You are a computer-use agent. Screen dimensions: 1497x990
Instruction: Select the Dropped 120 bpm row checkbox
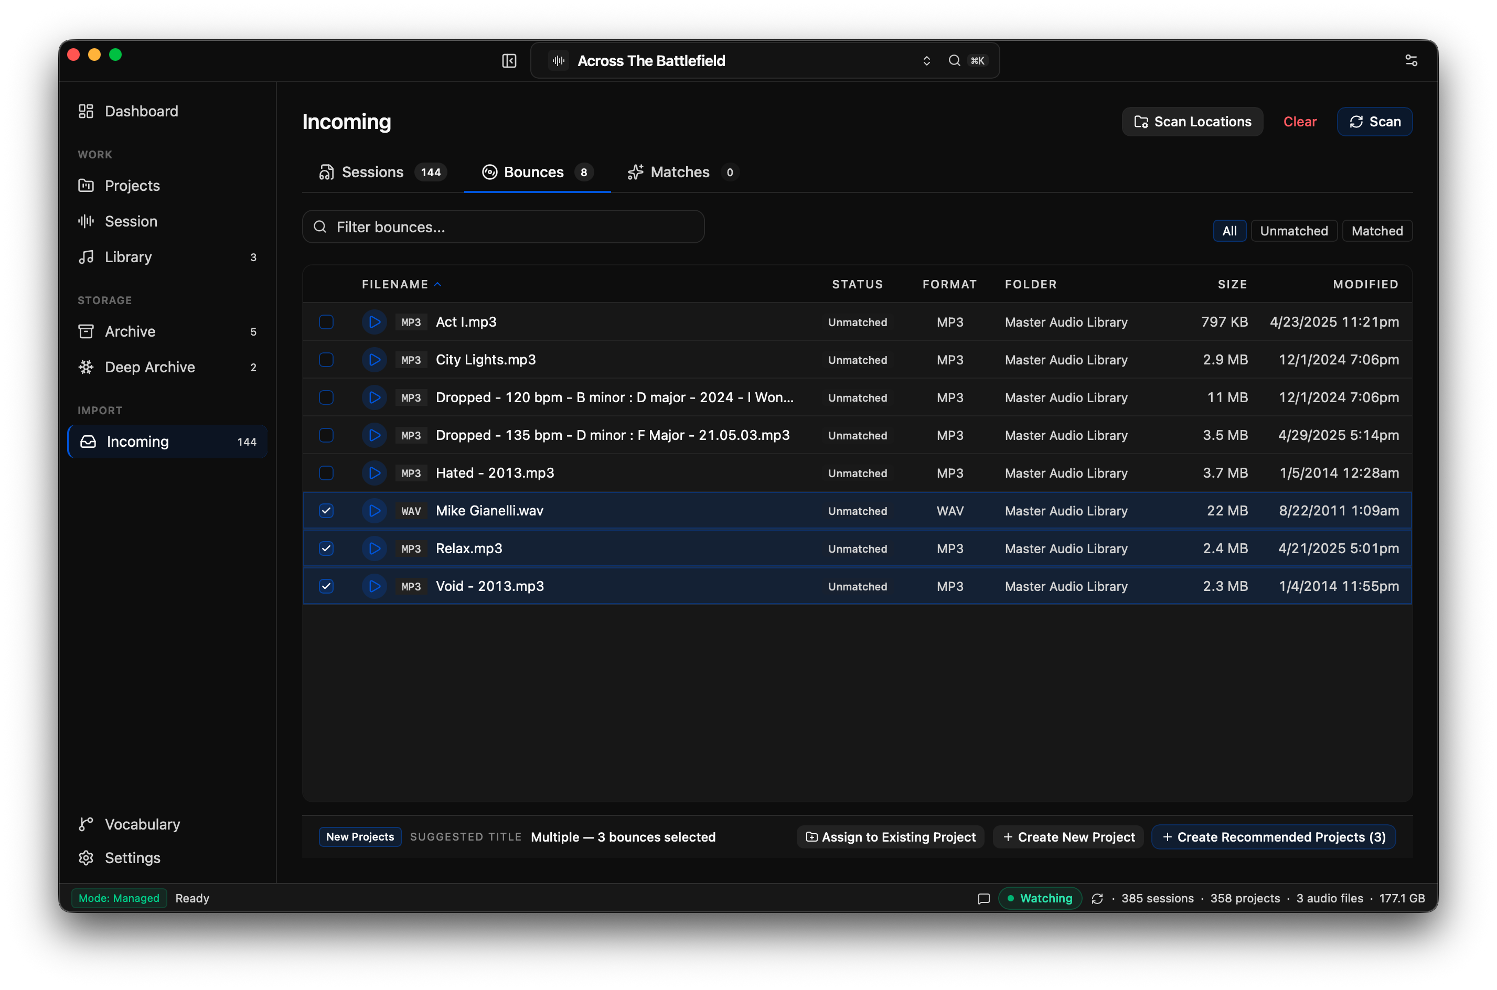pos(326,397)
